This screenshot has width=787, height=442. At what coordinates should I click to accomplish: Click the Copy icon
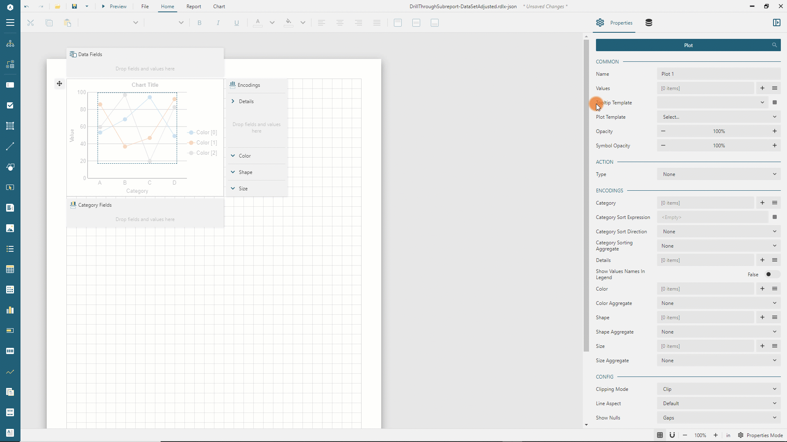(x=49, y=23)
